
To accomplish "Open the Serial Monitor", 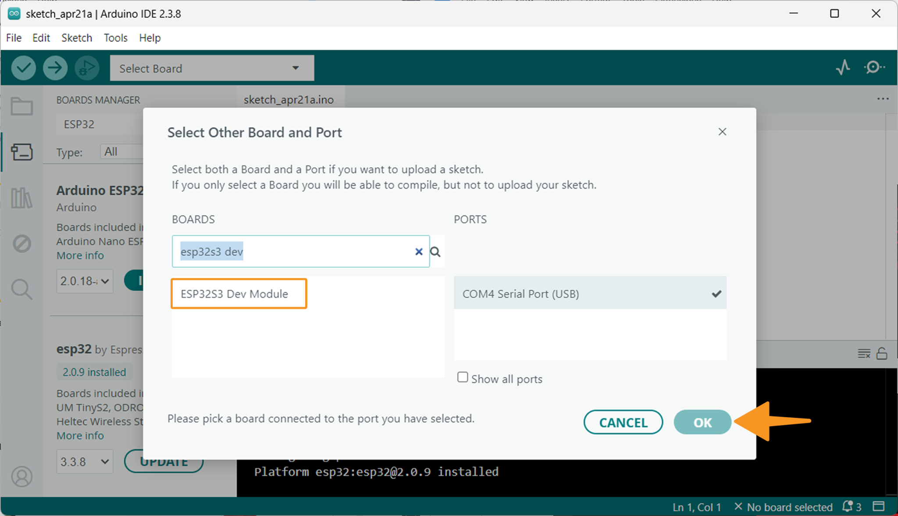I will pos(874,67).
